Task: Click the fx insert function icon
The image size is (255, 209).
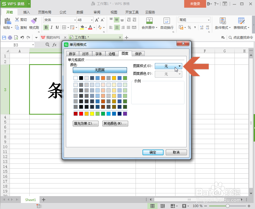Action: coord(54,45)
